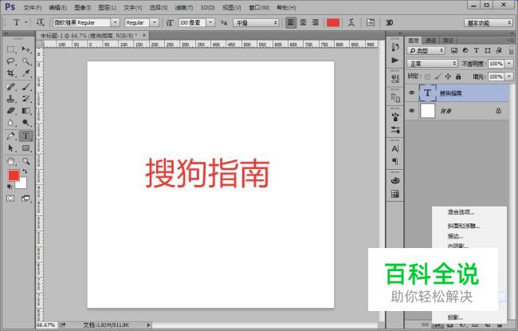Viewport: 518px width, 331px height.
Task: Select the Healing Brush tool
Action: point(10,87)
